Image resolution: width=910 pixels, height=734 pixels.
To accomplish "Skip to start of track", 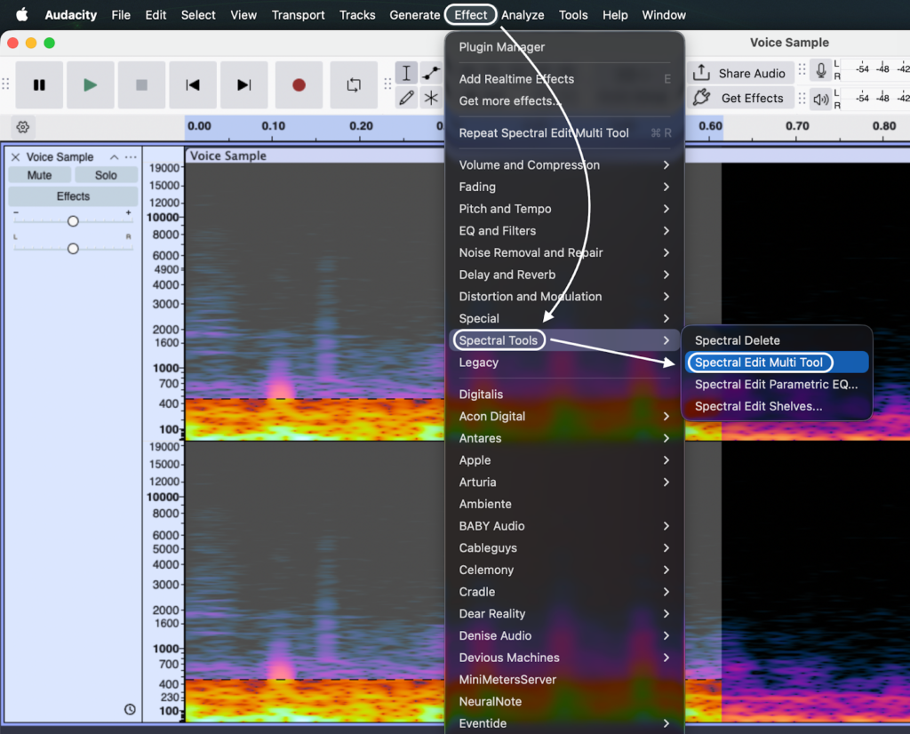I will [192, 85].
